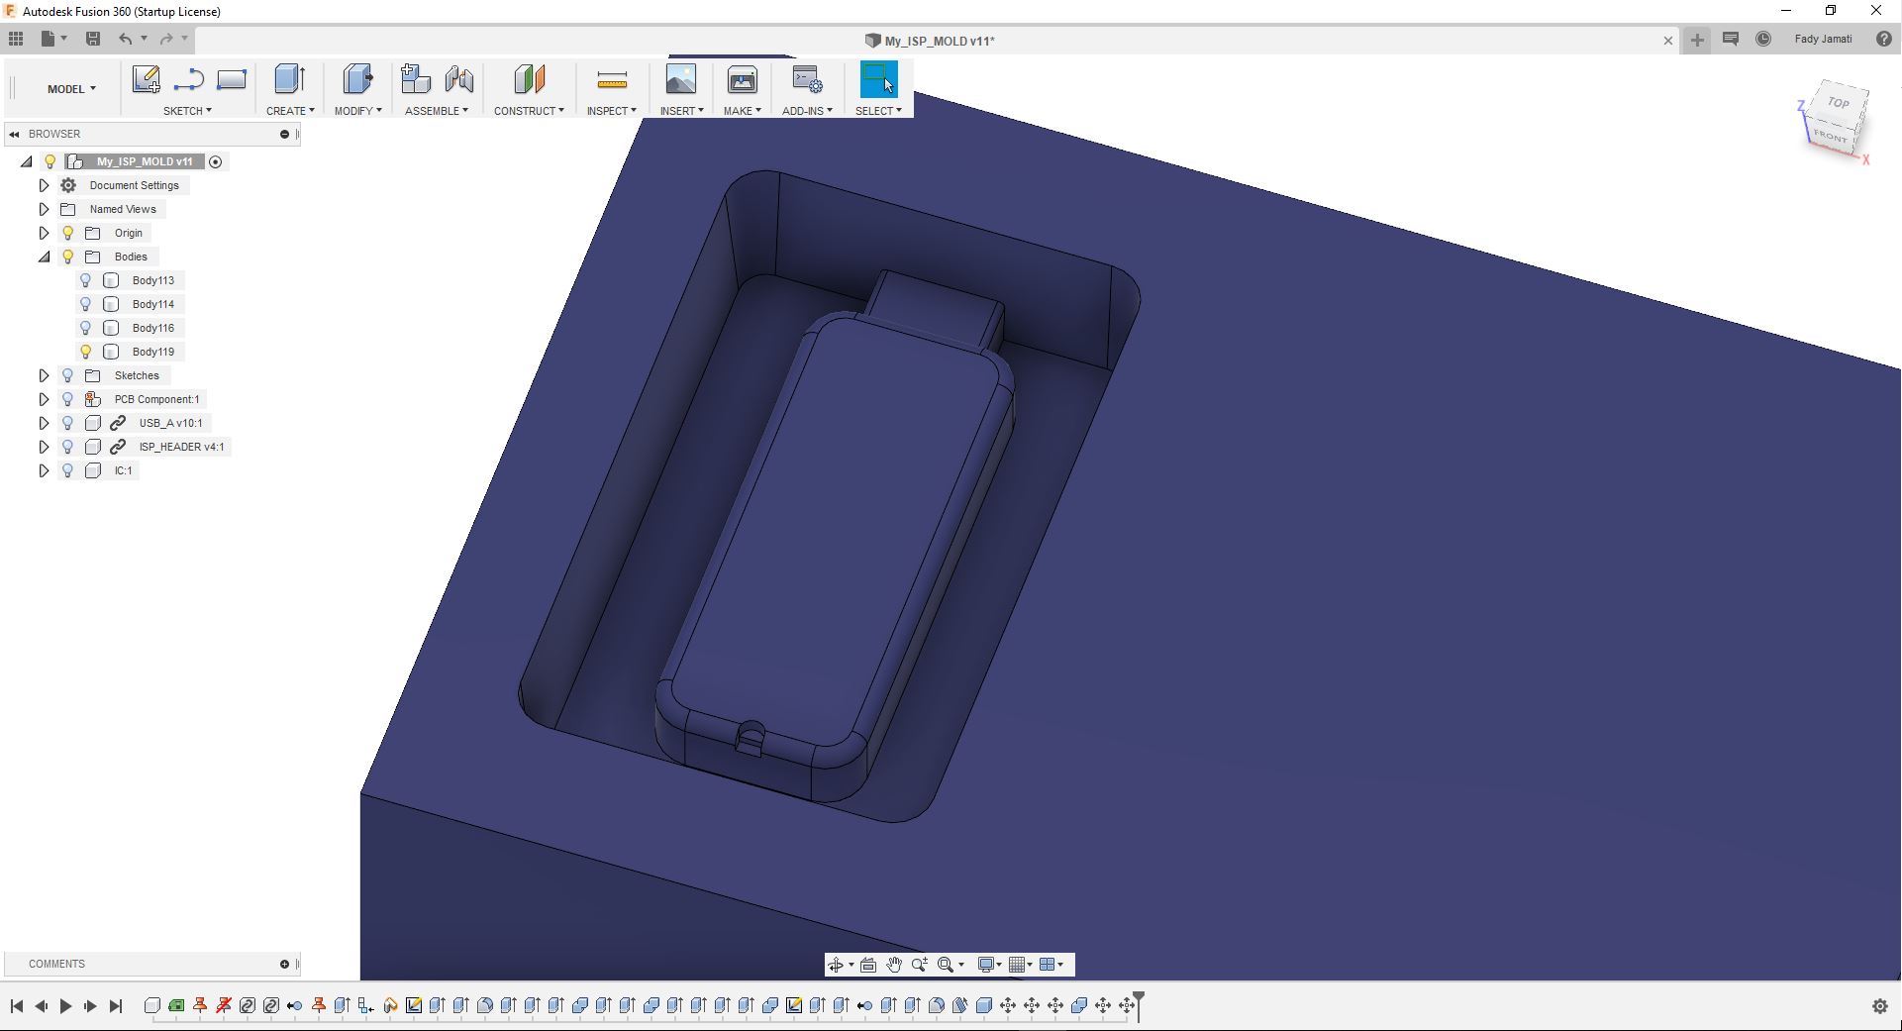This screenshot has width=1902, height=1031.
Task: Toggle visibility of PCB Component:1
Action: [68, 399]
